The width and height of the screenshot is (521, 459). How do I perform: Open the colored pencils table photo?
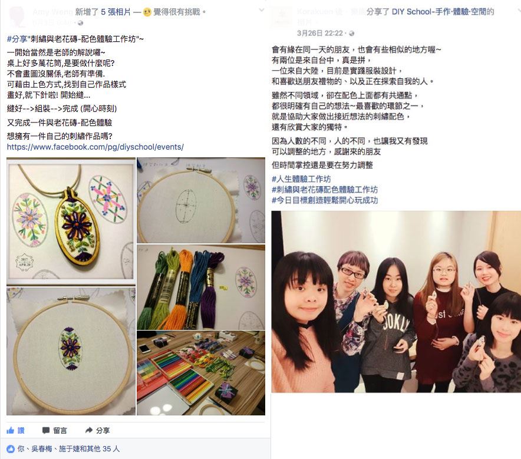(x=201, y=373)
